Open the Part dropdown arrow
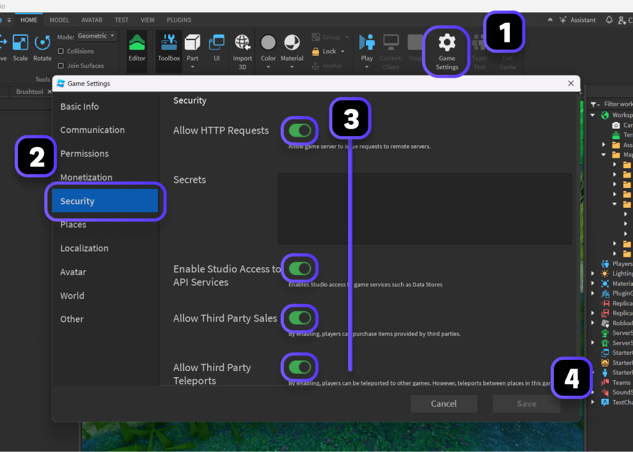The height and width of the screenshot is (452, 633). coord(192,67)
